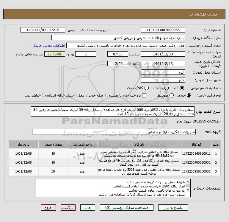Click the remaining days field showing 5
The width and height of the screenshot is (229, 222).
[x=86, y=54]
